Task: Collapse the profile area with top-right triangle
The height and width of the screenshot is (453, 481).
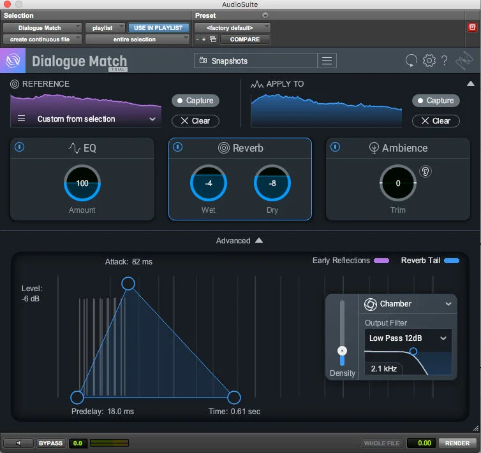Action: click(x=471, y=83)
